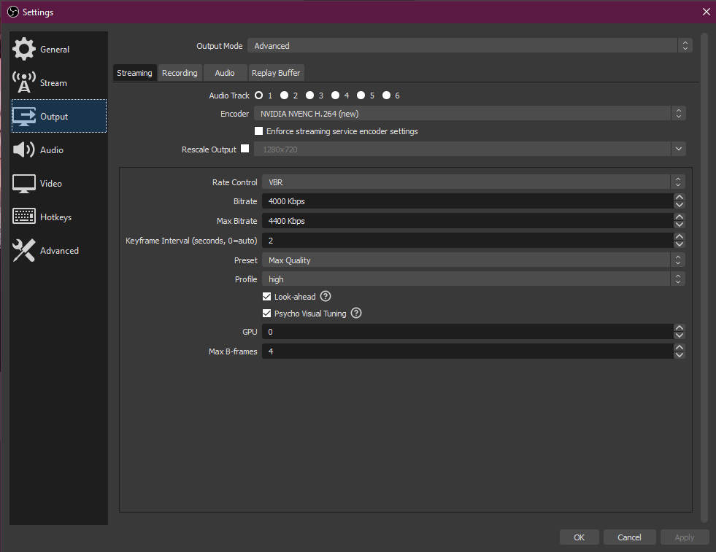Open the Encoder dropdown
This screenshot has height=552, width=716.
pyautogui.click(x=678, y=113)
